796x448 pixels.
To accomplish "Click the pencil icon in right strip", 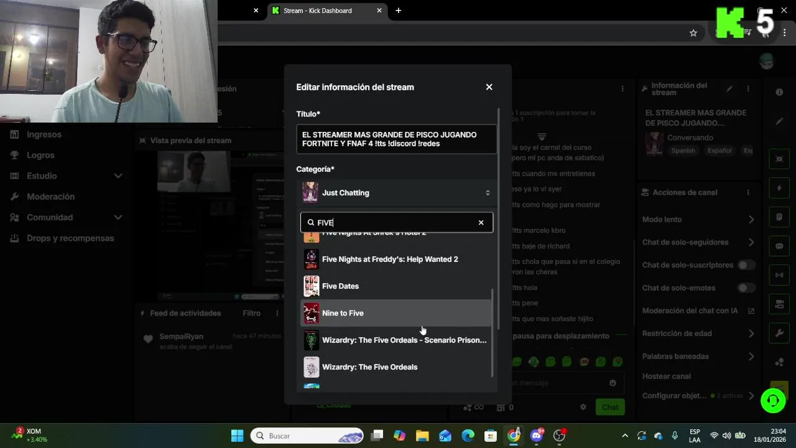I will pos(779,121).
